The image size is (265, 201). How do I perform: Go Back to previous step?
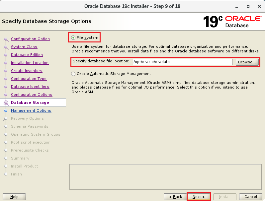175,197
